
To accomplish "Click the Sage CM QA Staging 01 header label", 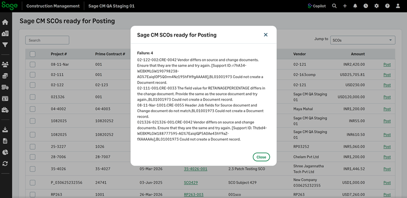I will tap(111, 6).
